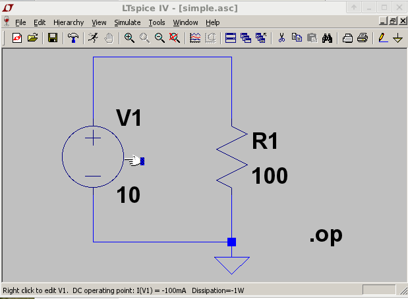408x299 pixels.
Task: Open the Simulate menu
Action: tap(127, 22)
